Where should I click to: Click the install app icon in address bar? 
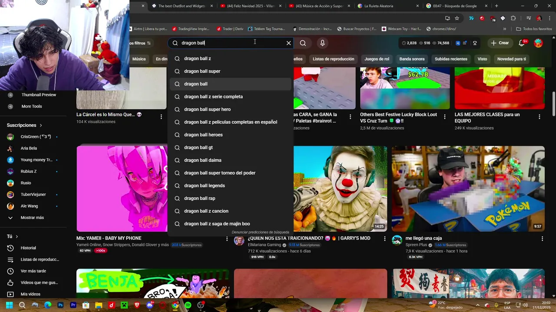pyautogui.click(x=447, y=18)
